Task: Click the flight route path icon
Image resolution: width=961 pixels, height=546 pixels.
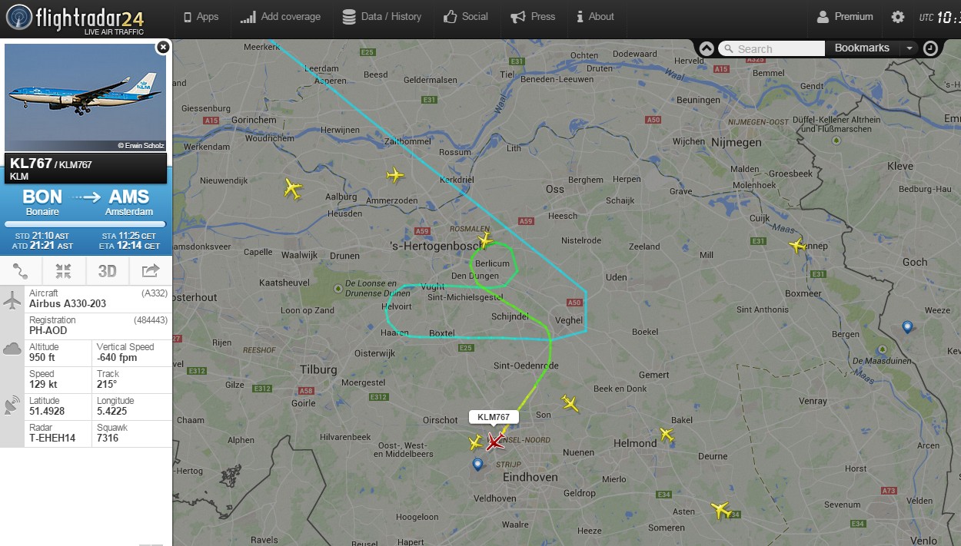Action: (x=21, y=270)
